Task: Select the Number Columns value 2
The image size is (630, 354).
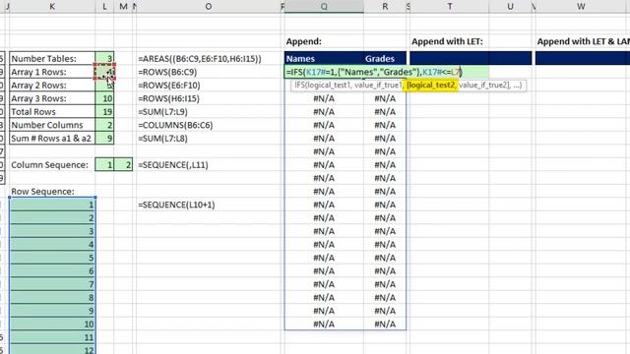Action: [104, 125]
